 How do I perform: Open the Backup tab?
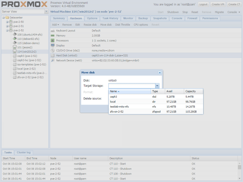pos(143,18)
